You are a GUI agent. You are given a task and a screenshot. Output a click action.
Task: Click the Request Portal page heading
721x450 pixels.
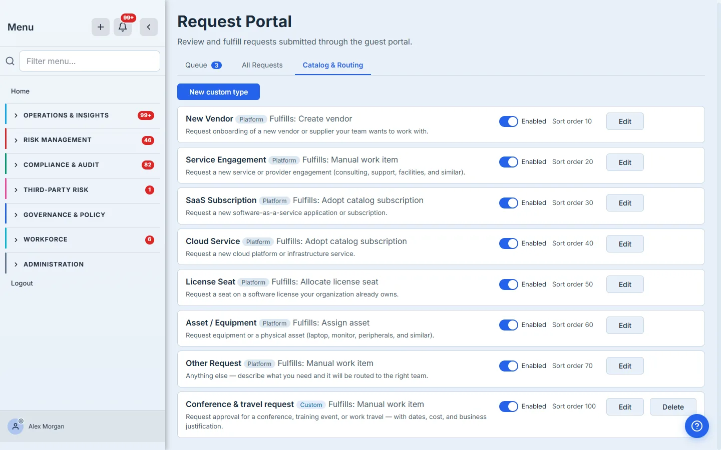click(x=234, y=21)
